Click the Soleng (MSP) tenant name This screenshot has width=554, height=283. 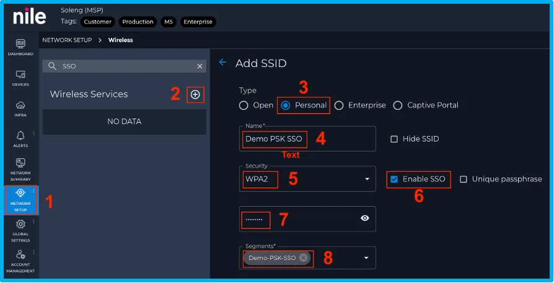click(x=82, y=11)
